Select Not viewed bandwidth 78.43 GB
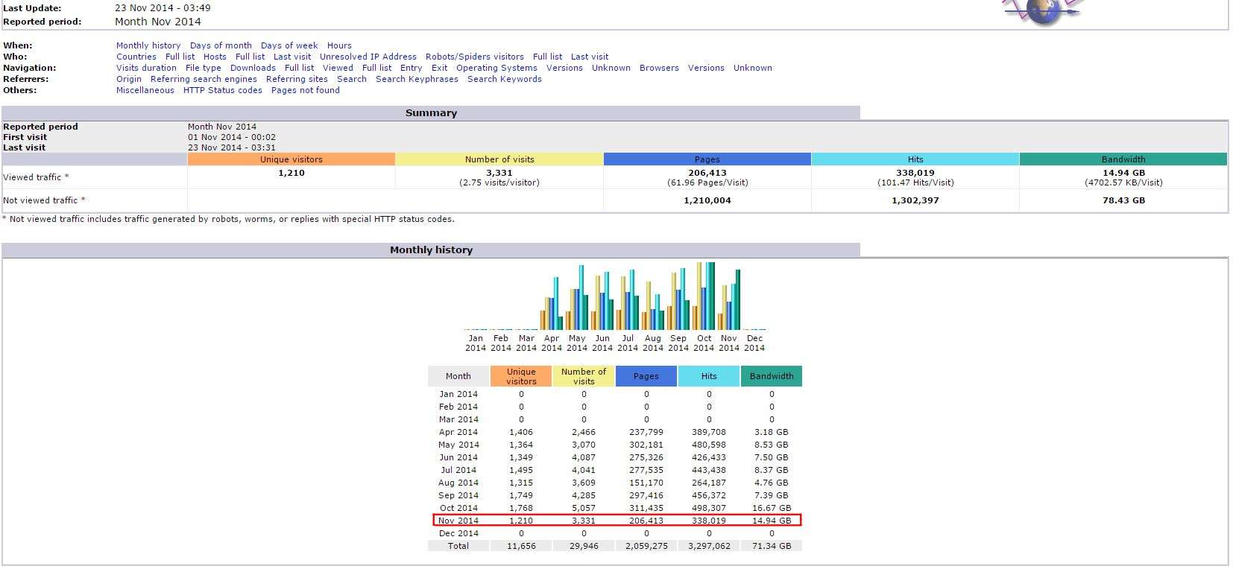 pos(1123,200)
